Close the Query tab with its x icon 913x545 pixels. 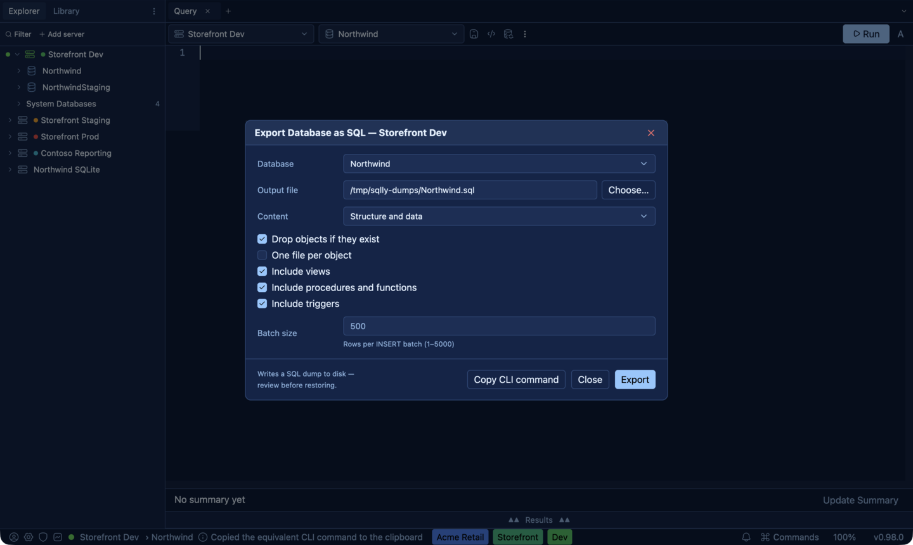(x=207, y=11)
